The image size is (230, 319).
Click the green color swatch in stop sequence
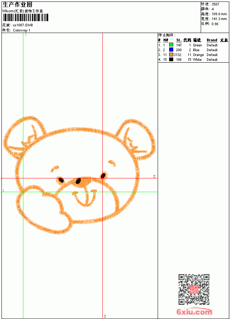click(x=171, y=45)
